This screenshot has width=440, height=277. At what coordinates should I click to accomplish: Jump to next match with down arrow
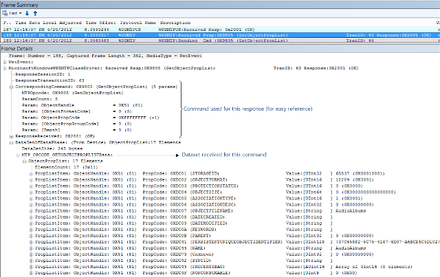click(27, 13)
